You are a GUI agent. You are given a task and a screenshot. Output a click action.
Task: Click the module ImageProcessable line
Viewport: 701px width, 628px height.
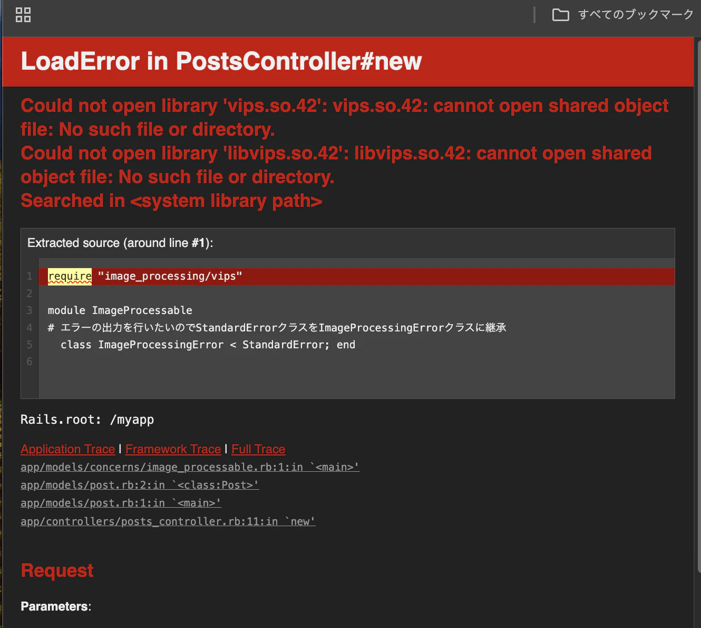[120, 310]
